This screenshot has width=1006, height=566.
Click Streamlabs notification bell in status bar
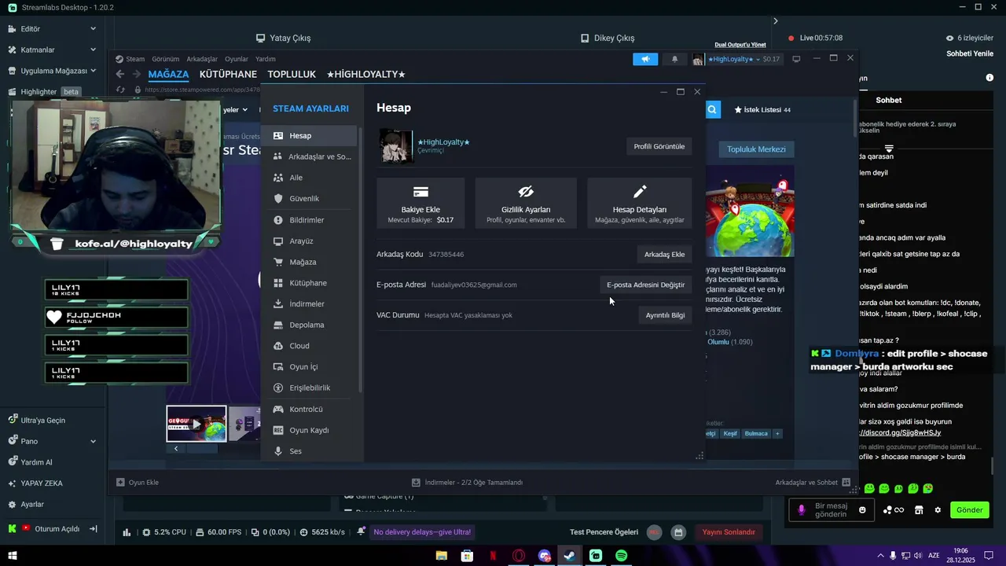click(x=361, y=532)
